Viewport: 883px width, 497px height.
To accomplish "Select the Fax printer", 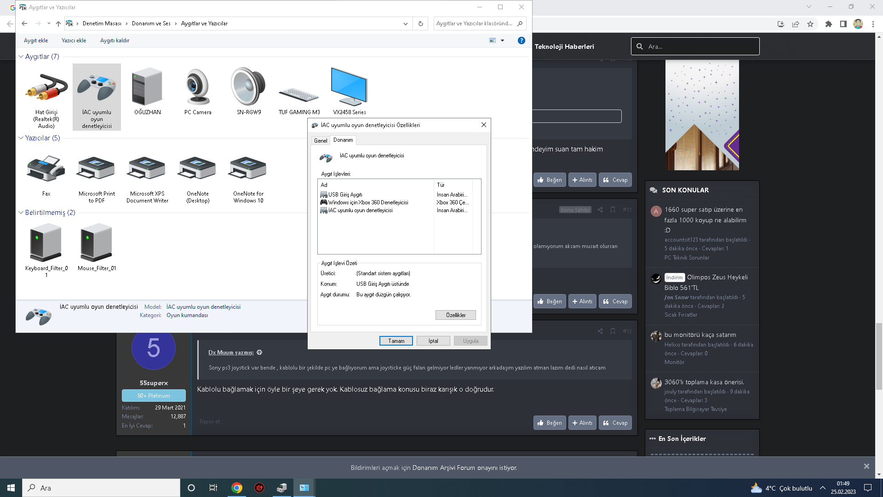I will (x=46, y=176).
